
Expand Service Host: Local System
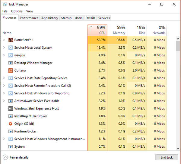[x=4, y=48]
